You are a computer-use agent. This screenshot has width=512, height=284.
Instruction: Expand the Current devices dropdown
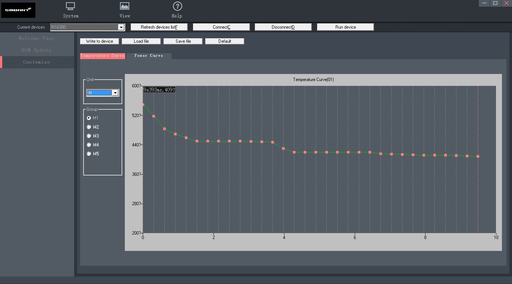click(121, 27)
